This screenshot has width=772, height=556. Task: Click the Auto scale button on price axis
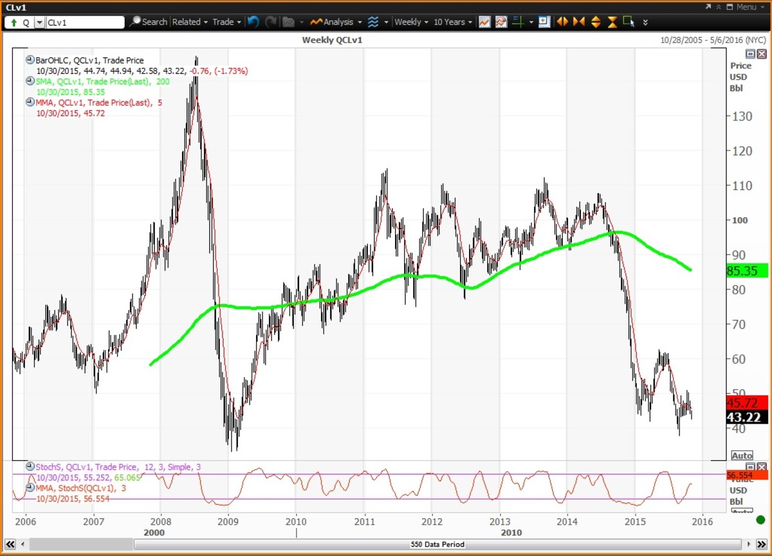click(x=742, y=455)
